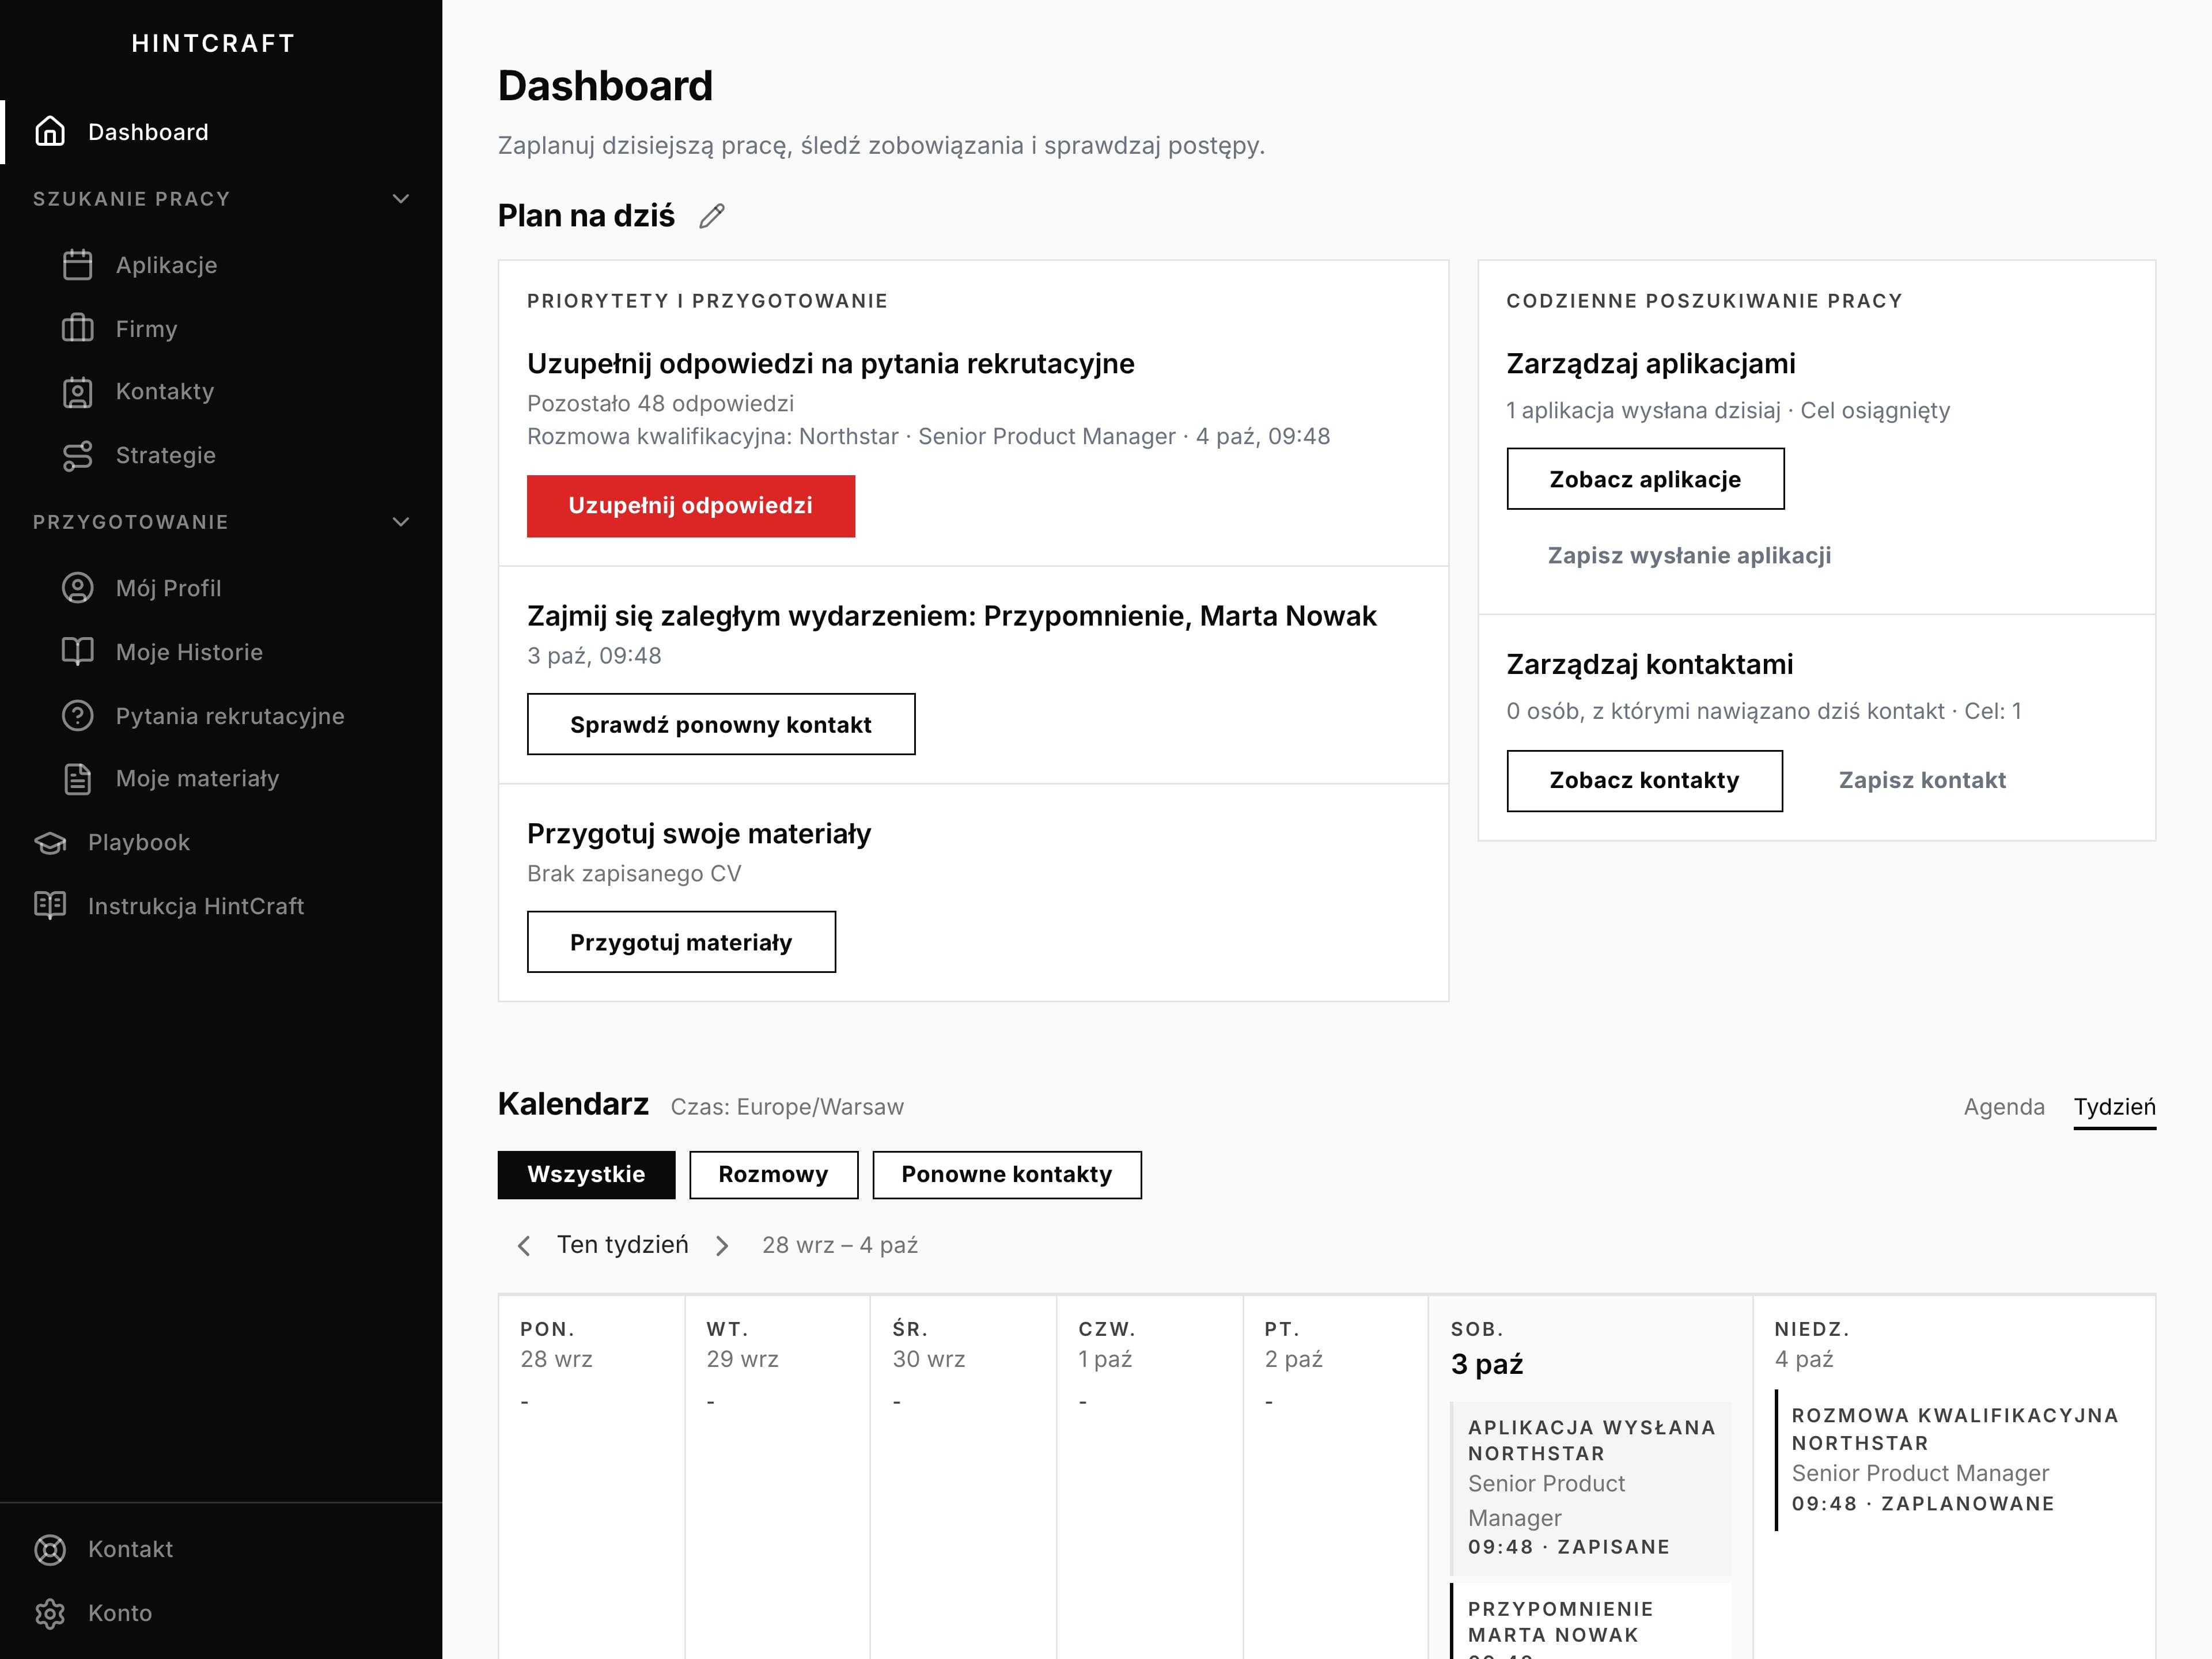The height and width of the screenshot is (1659, 2212).
Task: Click Przygotuj materiały button
Action: coord(681,942)
